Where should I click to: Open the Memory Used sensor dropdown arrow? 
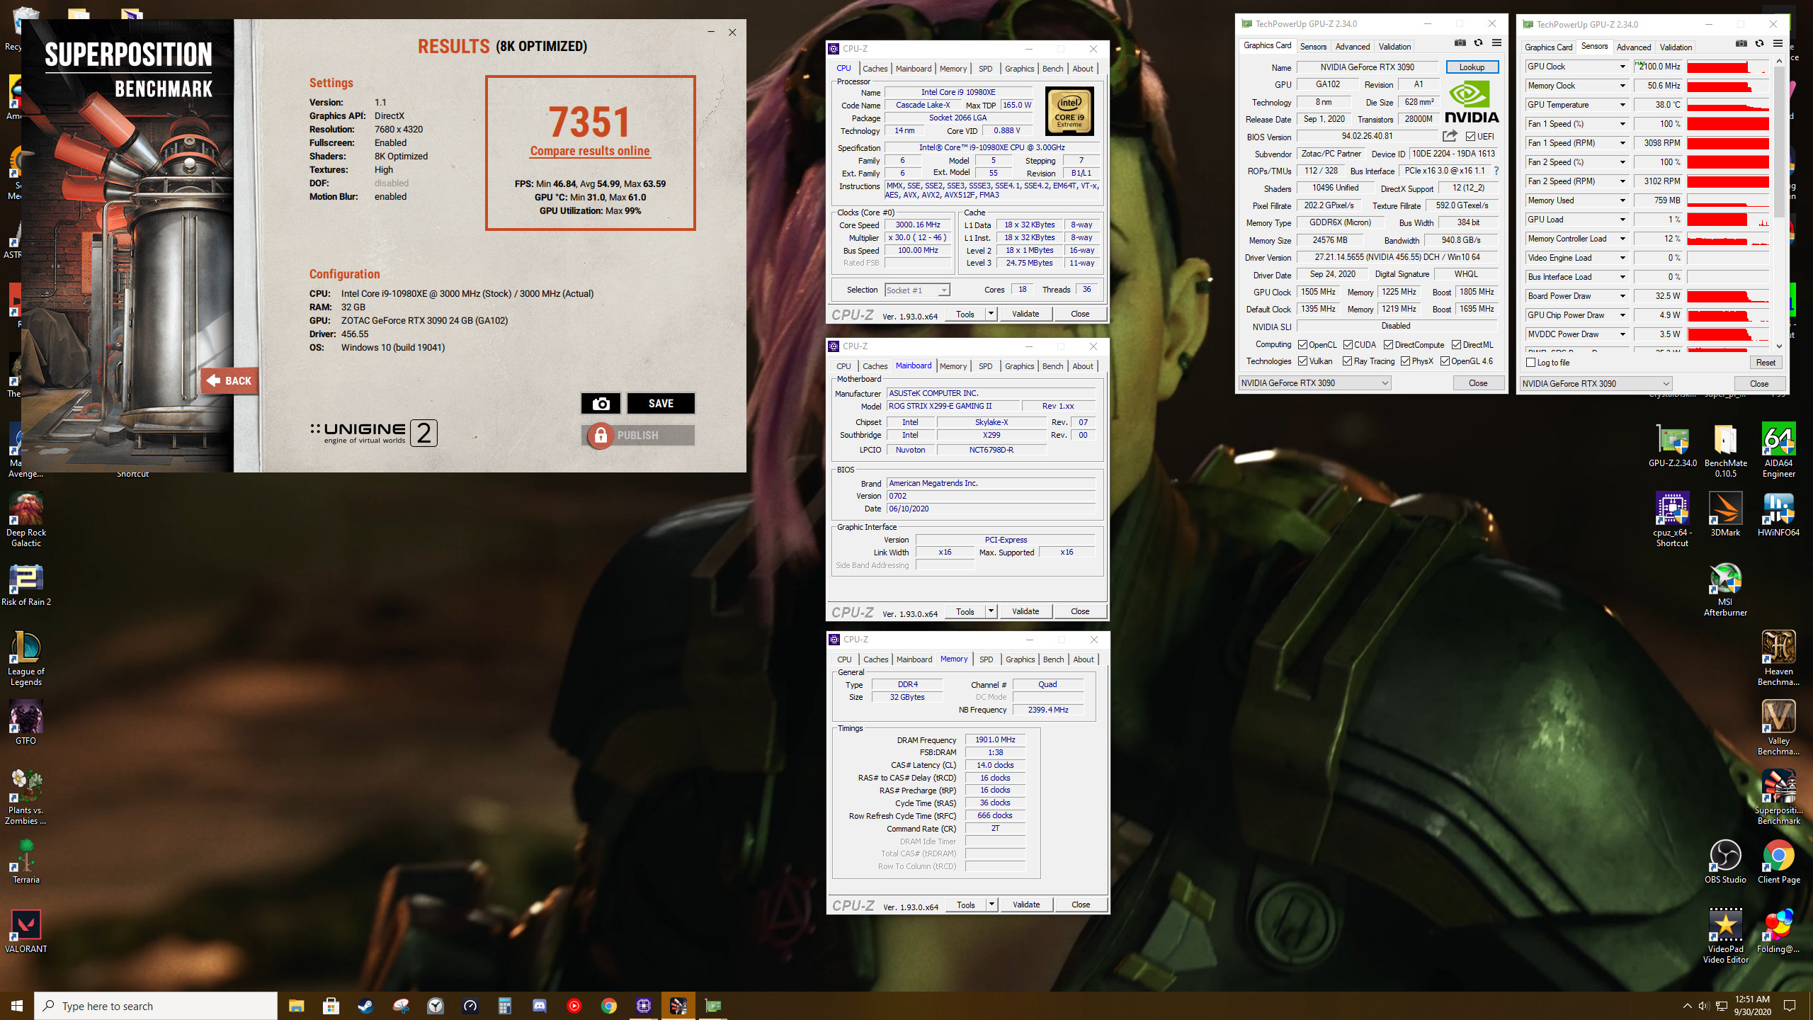tap(1622, 200)
